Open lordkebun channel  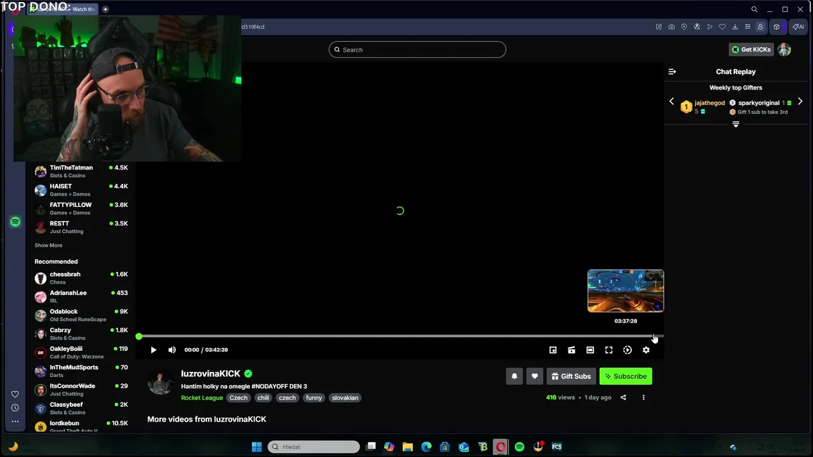tap(81, 427)
